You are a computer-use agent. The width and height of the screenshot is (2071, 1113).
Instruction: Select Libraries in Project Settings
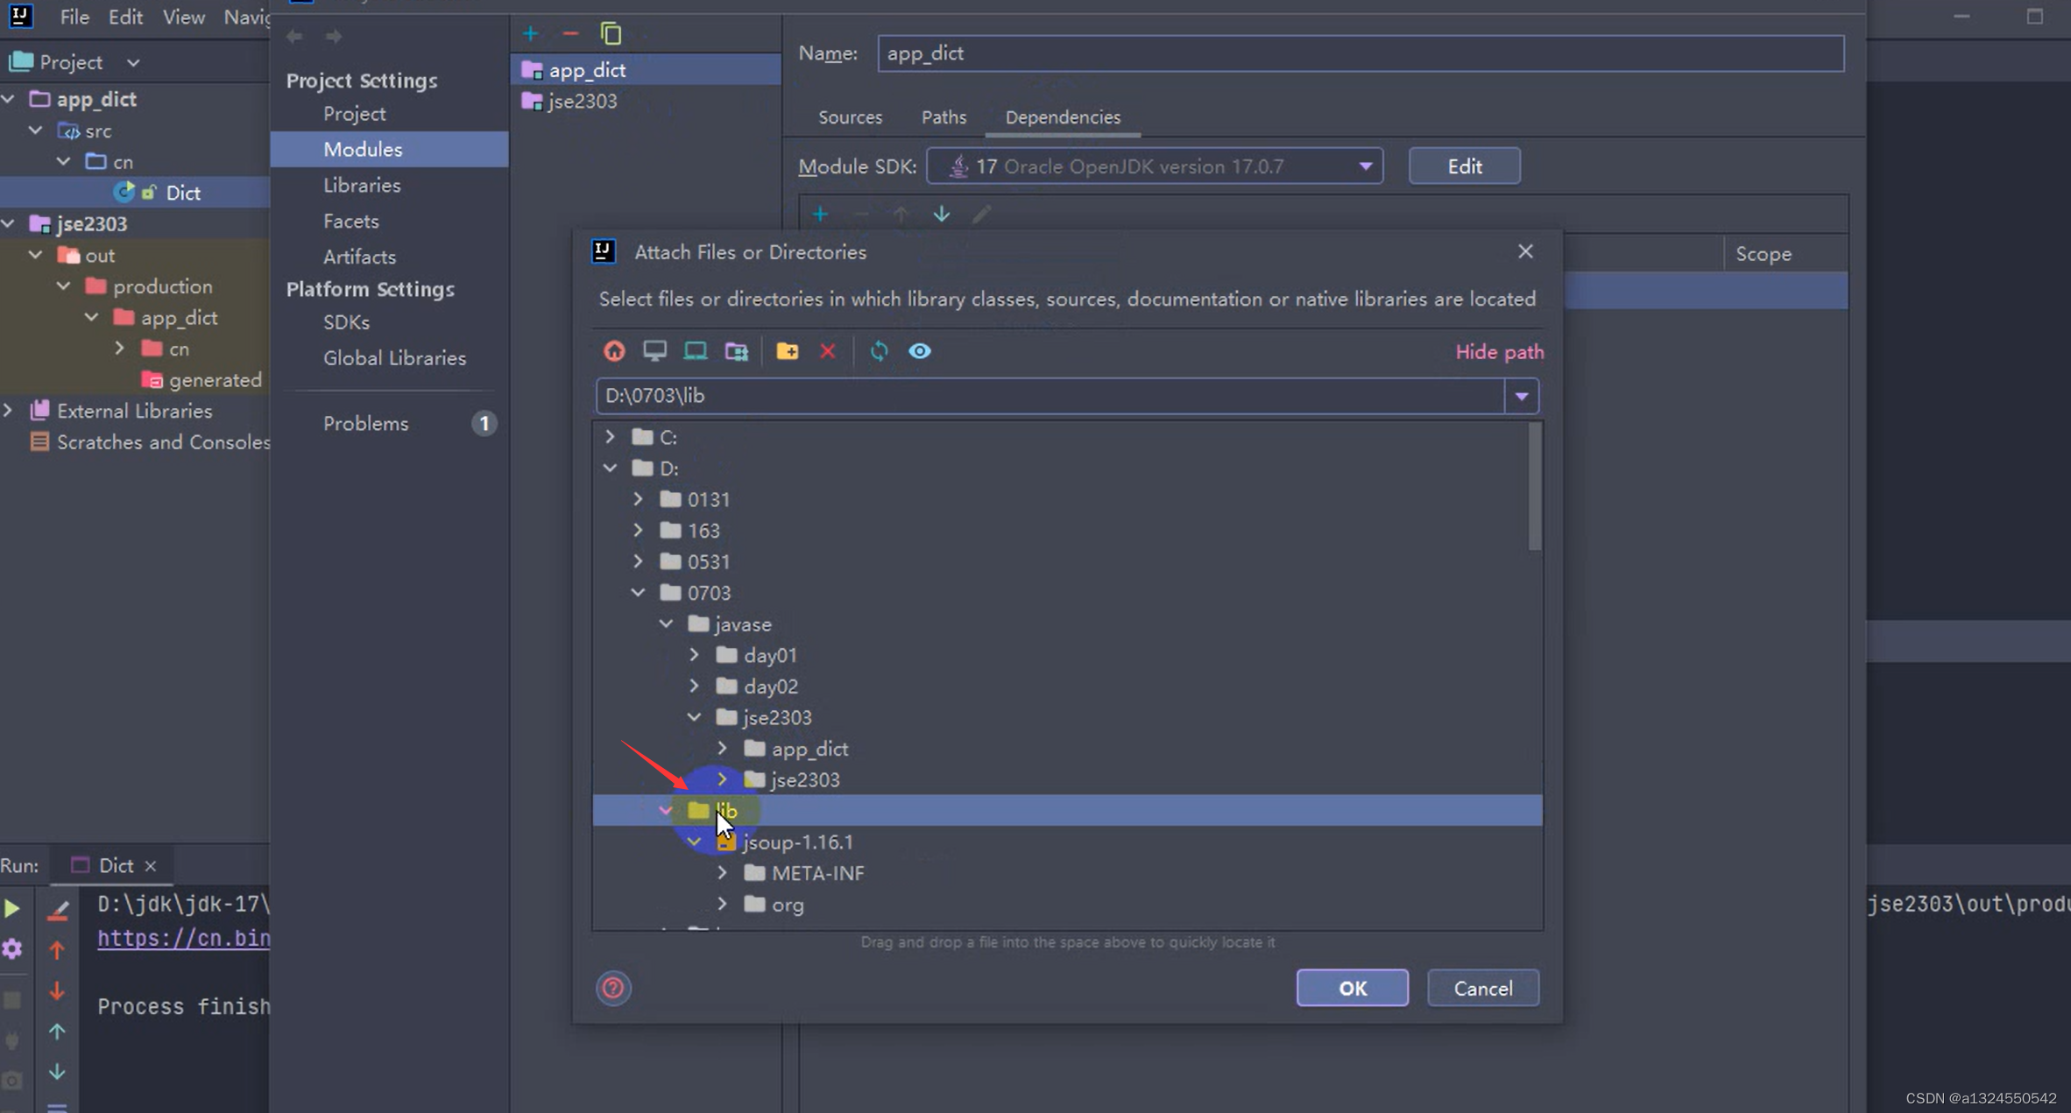pos(362,186)
